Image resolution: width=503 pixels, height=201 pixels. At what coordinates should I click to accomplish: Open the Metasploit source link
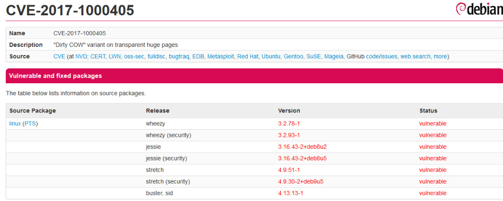point(220,56)
